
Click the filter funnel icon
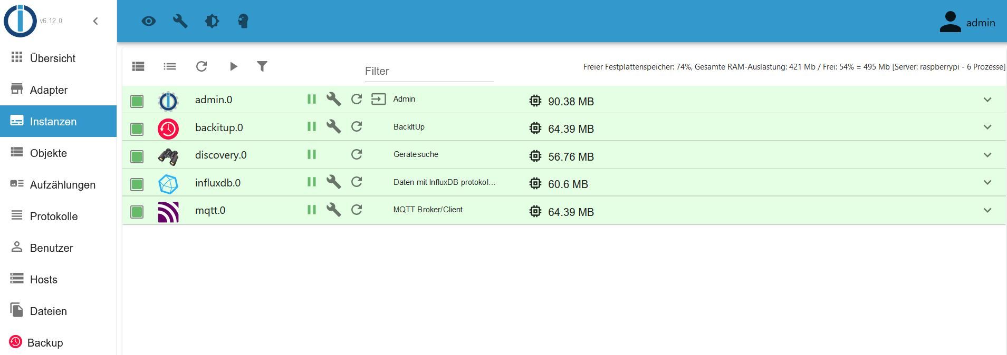pyautogui.click(x=262, y=66)
